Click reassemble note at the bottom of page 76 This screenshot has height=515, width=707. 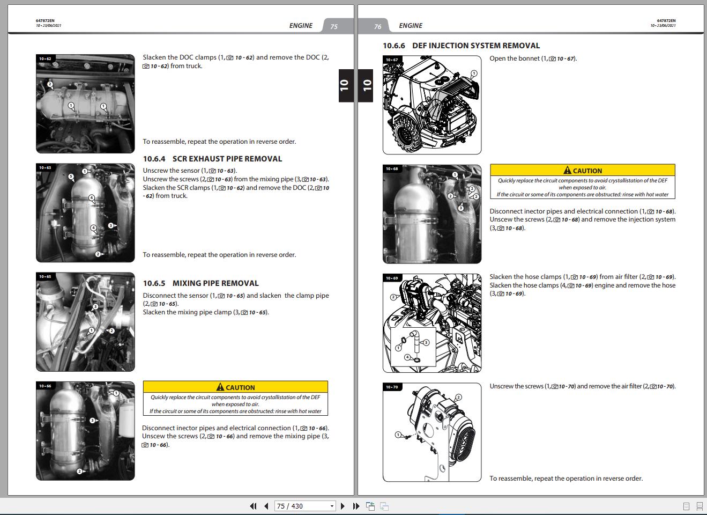point(566,479)
